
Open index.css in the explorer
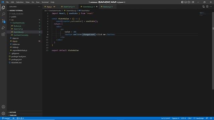tap(16, 44)
